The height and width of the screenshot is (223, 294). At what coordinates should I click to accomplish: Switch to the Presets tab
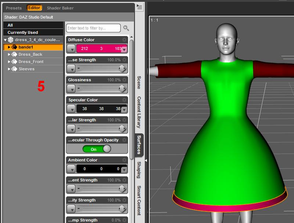coord(14,8)
